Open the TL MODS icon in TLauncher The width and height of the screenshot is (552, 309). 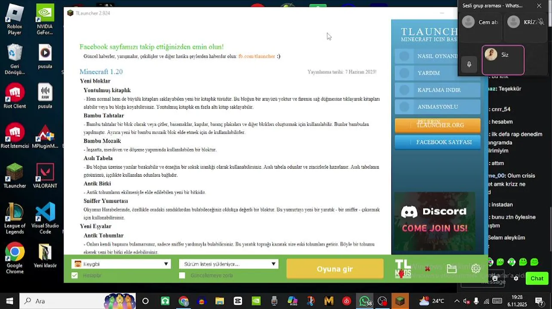[403, 269]
